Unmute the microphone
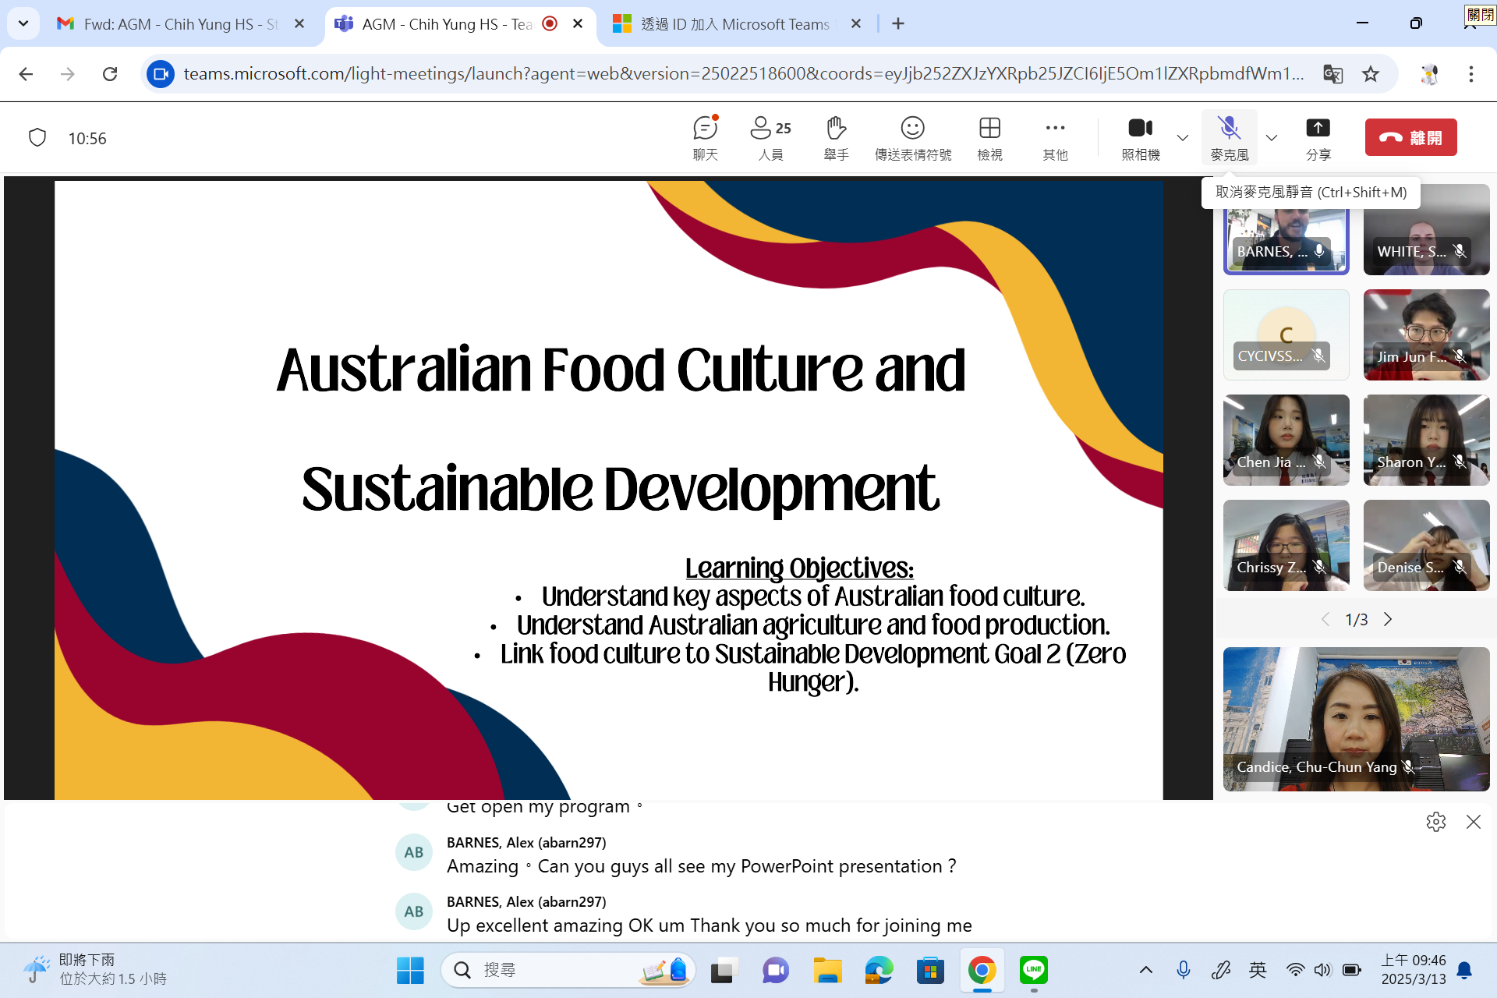This screenshot has height=998, width=1497. pos(1229,138)
